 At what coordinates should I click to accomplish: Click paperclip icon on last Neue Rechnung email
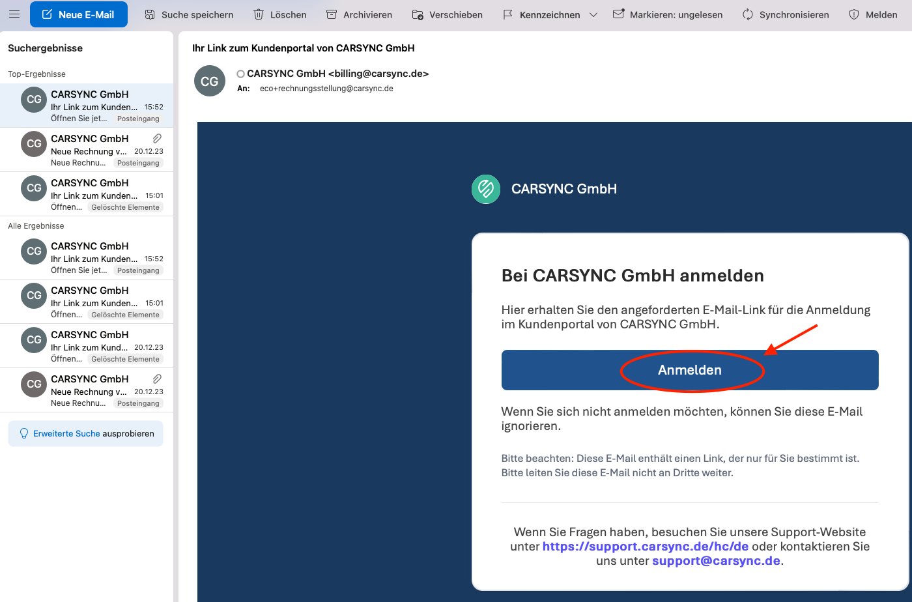click(157, 379)
